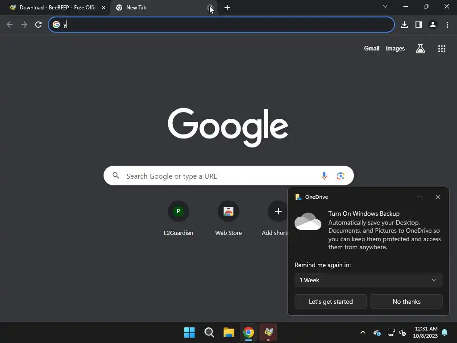Viewport: 457px width, 343px height.
Task: Click the browser back arrow
Action: (10, 25)
